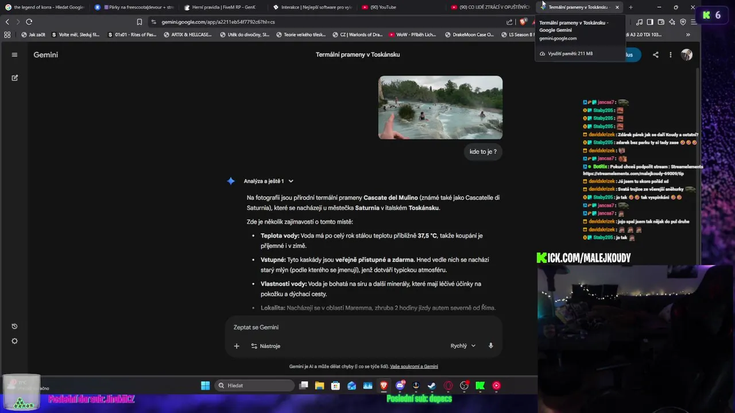
Task: Start a new chat with the edit icon
Action: (14, 77)
